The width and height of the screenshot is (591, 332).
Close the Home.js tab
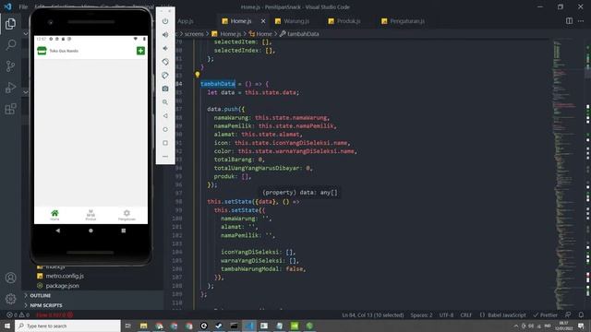[x=263, y=21]
